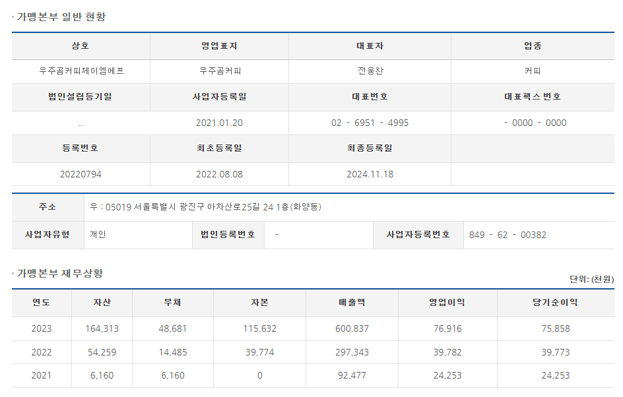Click the 최초등록일 header
The width and height of the screenshot is (623, 397).
[x=219, y=148]
